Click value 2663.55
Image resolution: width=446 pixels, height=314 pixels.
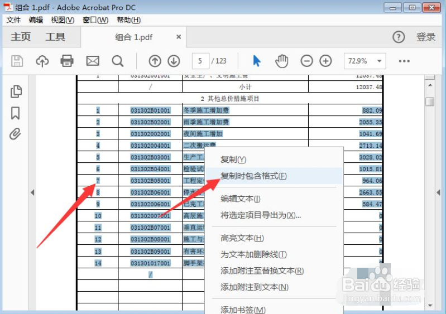pyautogui.click(x=370, y=192)
